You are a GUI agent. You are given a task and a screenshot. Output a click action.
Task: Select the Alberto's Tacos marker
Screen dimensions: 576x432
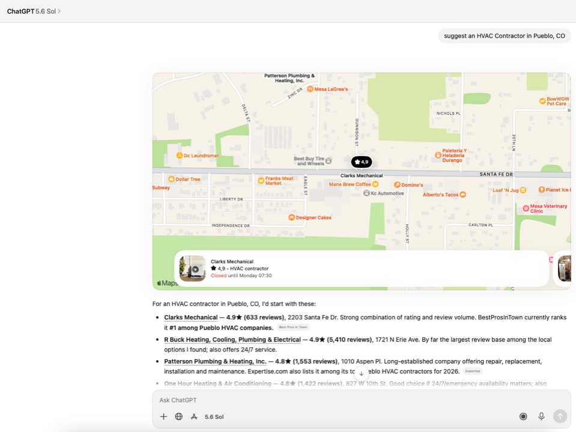pos(463,195)
